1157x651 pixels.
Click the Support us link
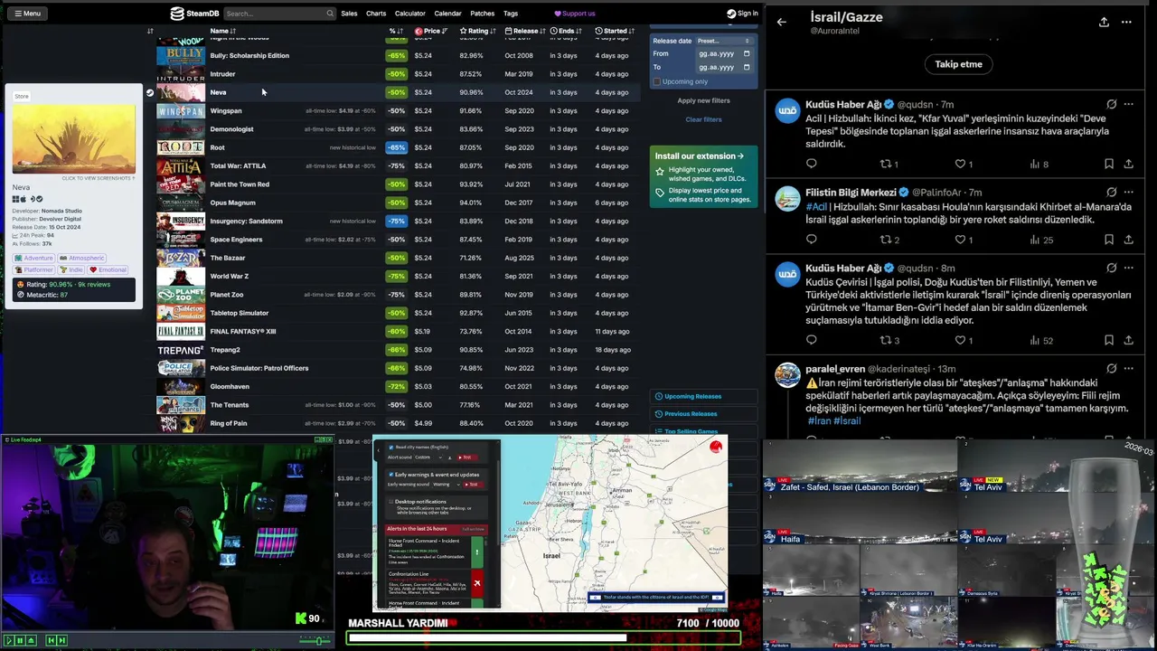[x=574, y=14]
